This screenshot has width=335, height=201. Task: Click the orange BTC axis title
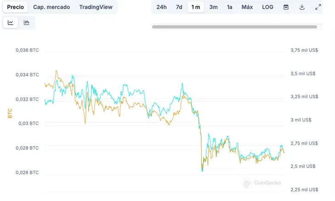click(10, 113)
